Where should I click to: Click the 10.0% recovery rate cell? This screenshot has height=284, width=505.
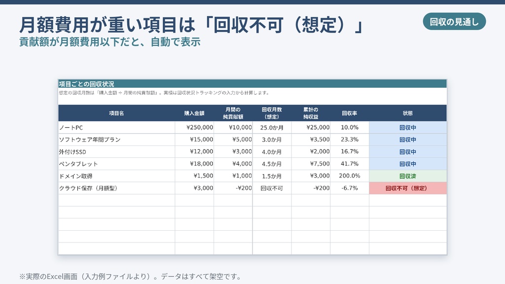[x=350, y=128]
